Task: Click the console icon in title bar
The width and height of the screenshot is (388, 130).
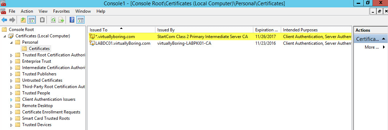Action: 3,3
